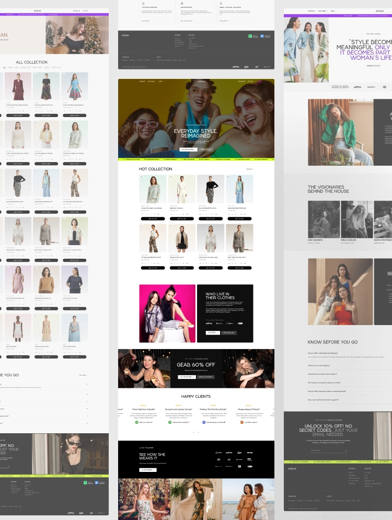
Task: Open the pale floral sweater product in Hot Collection
Action: [x=153, y=189]
